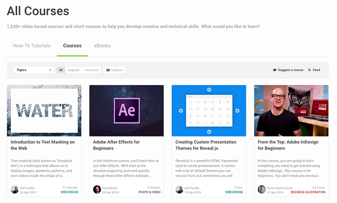This screenshot has width=337, height=203.
Task: Click the description 'In this course, you are going'
Action: tap(289, 168)
